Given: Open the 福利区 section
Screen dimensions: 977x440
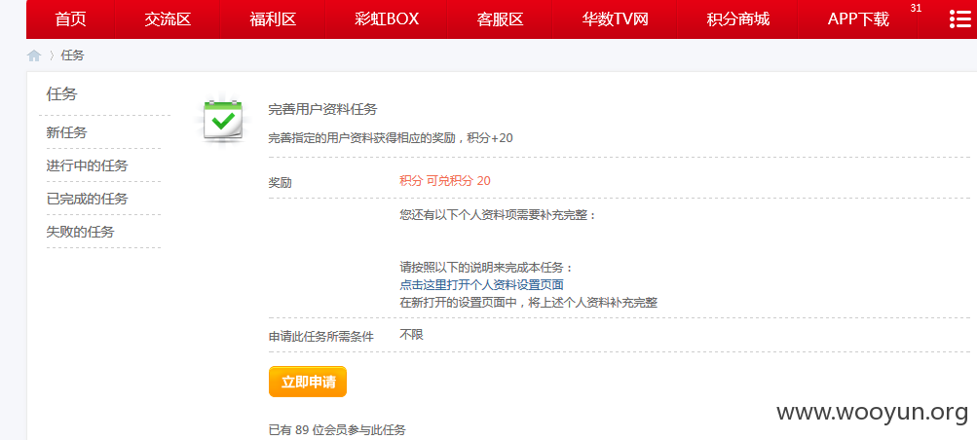Looking at the screenshot, I should (273, 18).
